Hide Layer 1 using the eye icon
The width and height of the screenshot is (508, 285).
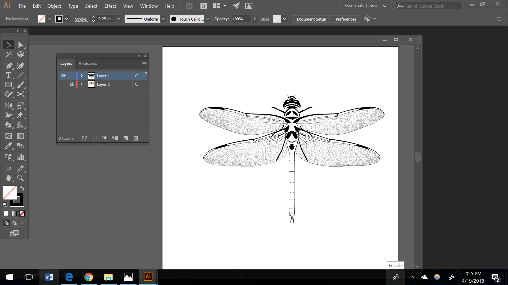(63, 76)
